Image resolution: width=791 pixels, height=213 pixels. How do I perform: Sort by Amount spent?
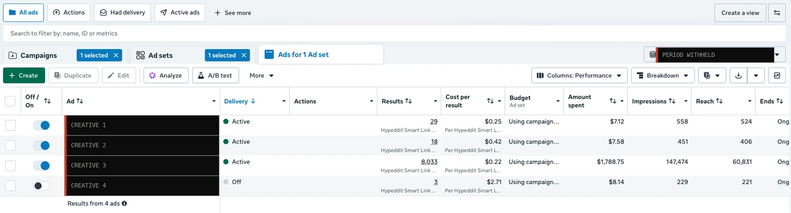pyautogui.click(x=612, y=101)
